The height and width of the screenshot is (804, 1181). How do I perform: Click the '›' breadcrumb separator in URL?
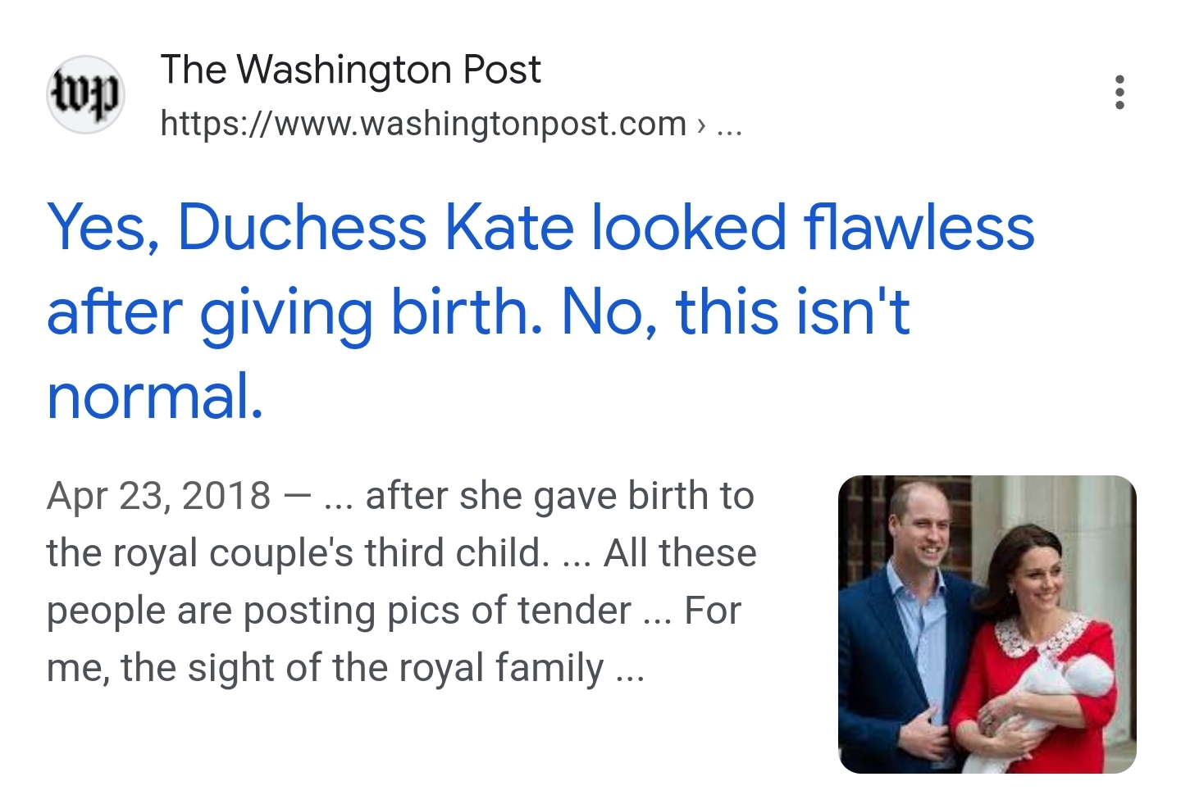[700, 125]
